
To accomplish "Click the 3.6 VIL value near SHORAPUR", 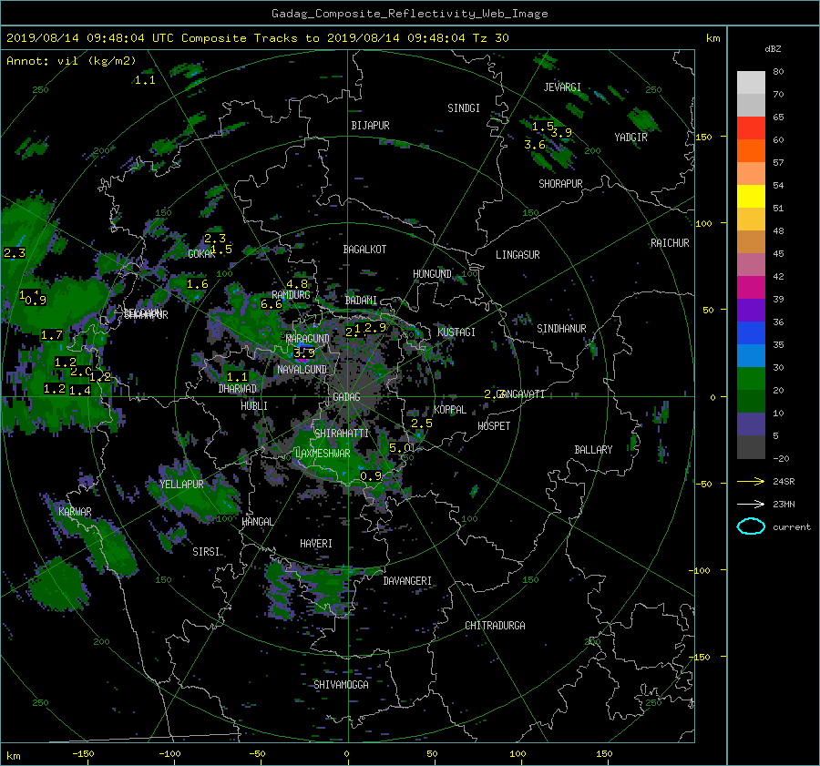I will coord(535,145).
